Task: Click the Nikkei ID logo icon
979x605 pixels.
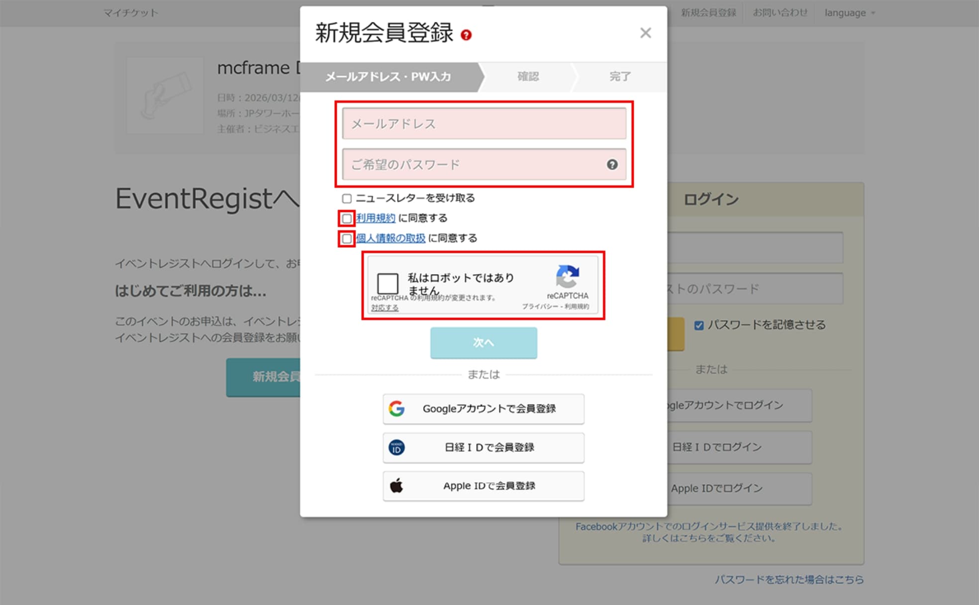Action: point(396,447)
